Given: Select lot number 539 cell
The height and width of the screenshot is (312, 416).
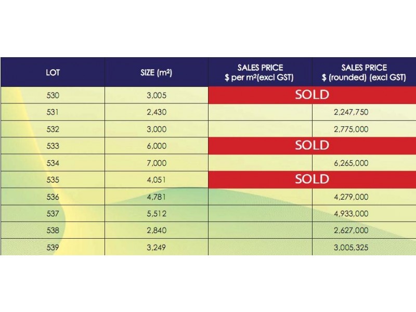Looking at the screenshot, I should [x=53, y=248].
